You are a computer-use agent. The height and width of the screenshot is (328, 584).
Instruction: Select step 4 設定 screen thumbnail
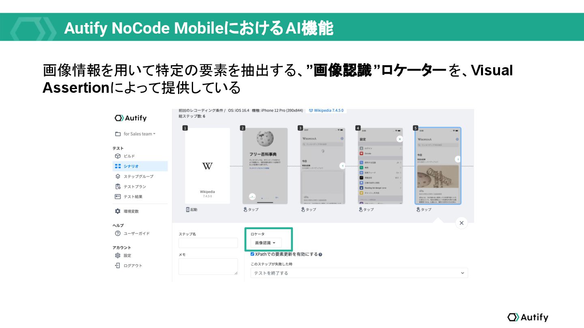tap(380, 166)
